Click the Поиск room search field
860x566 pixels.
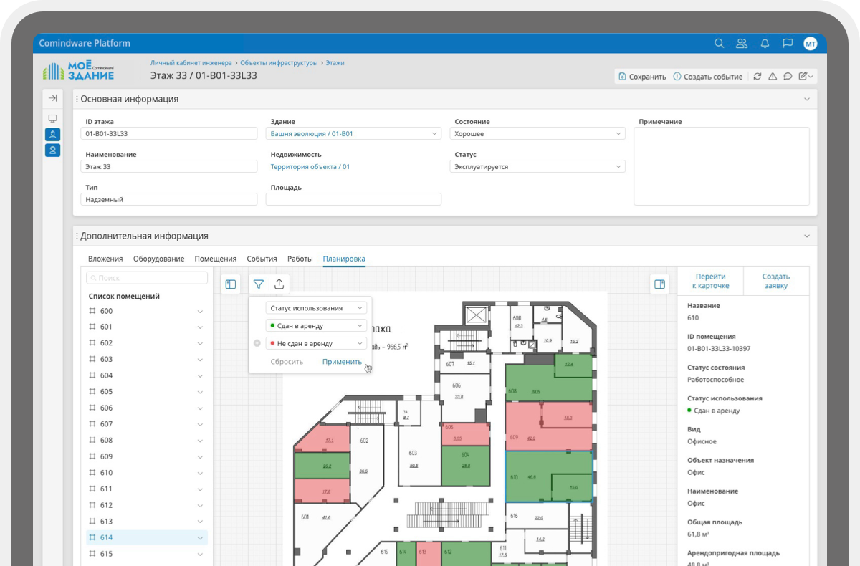coord(147,278)
